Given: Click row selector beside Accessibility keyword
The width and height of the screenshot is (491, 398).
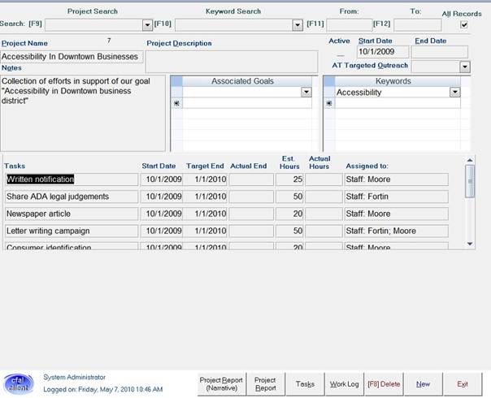Looking at the screenshot, I should click(329, 93).
